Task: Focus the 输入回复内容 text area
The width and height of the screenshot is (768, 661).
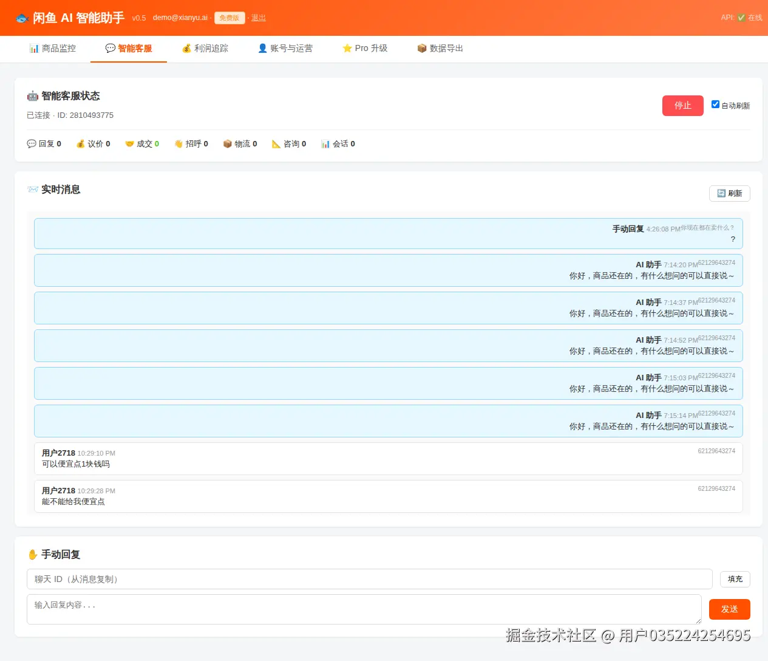Action: [364, 609]
